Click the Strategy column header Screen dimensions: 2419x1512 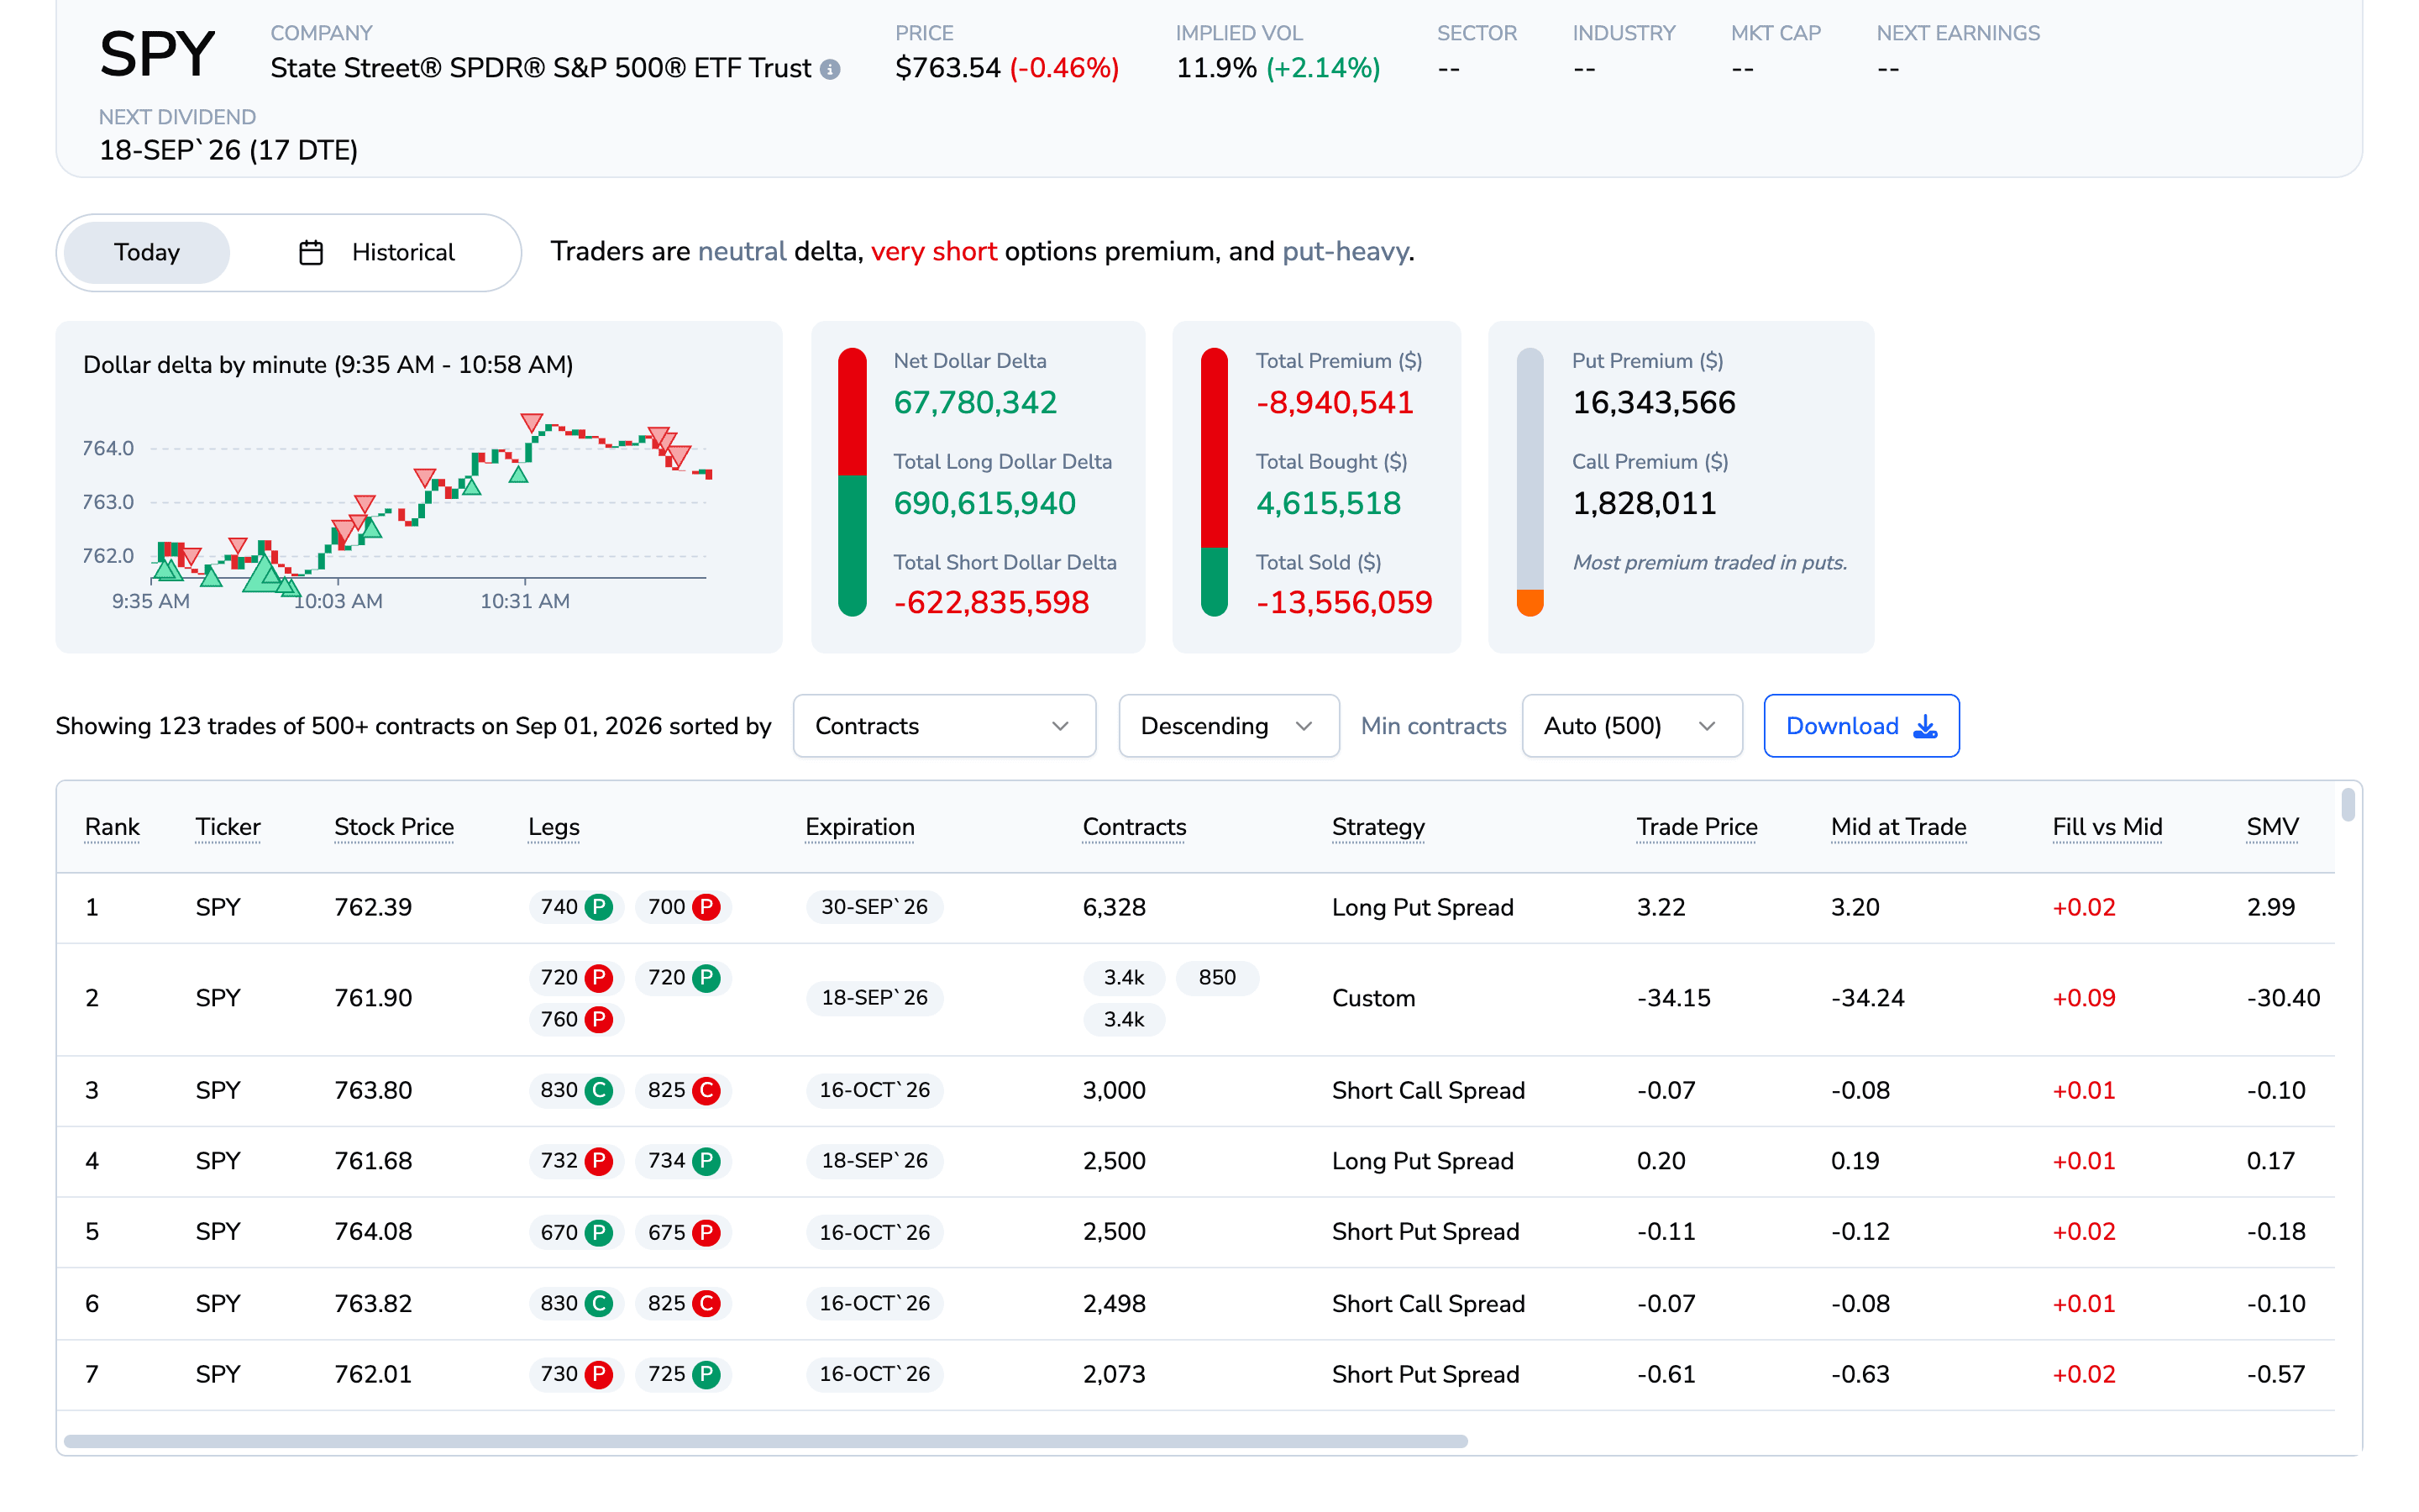1378,827
